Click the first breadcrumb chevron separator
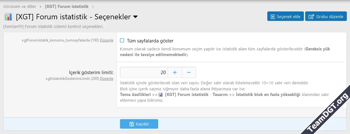The image size is (350, 134). (x=40, y=6)
